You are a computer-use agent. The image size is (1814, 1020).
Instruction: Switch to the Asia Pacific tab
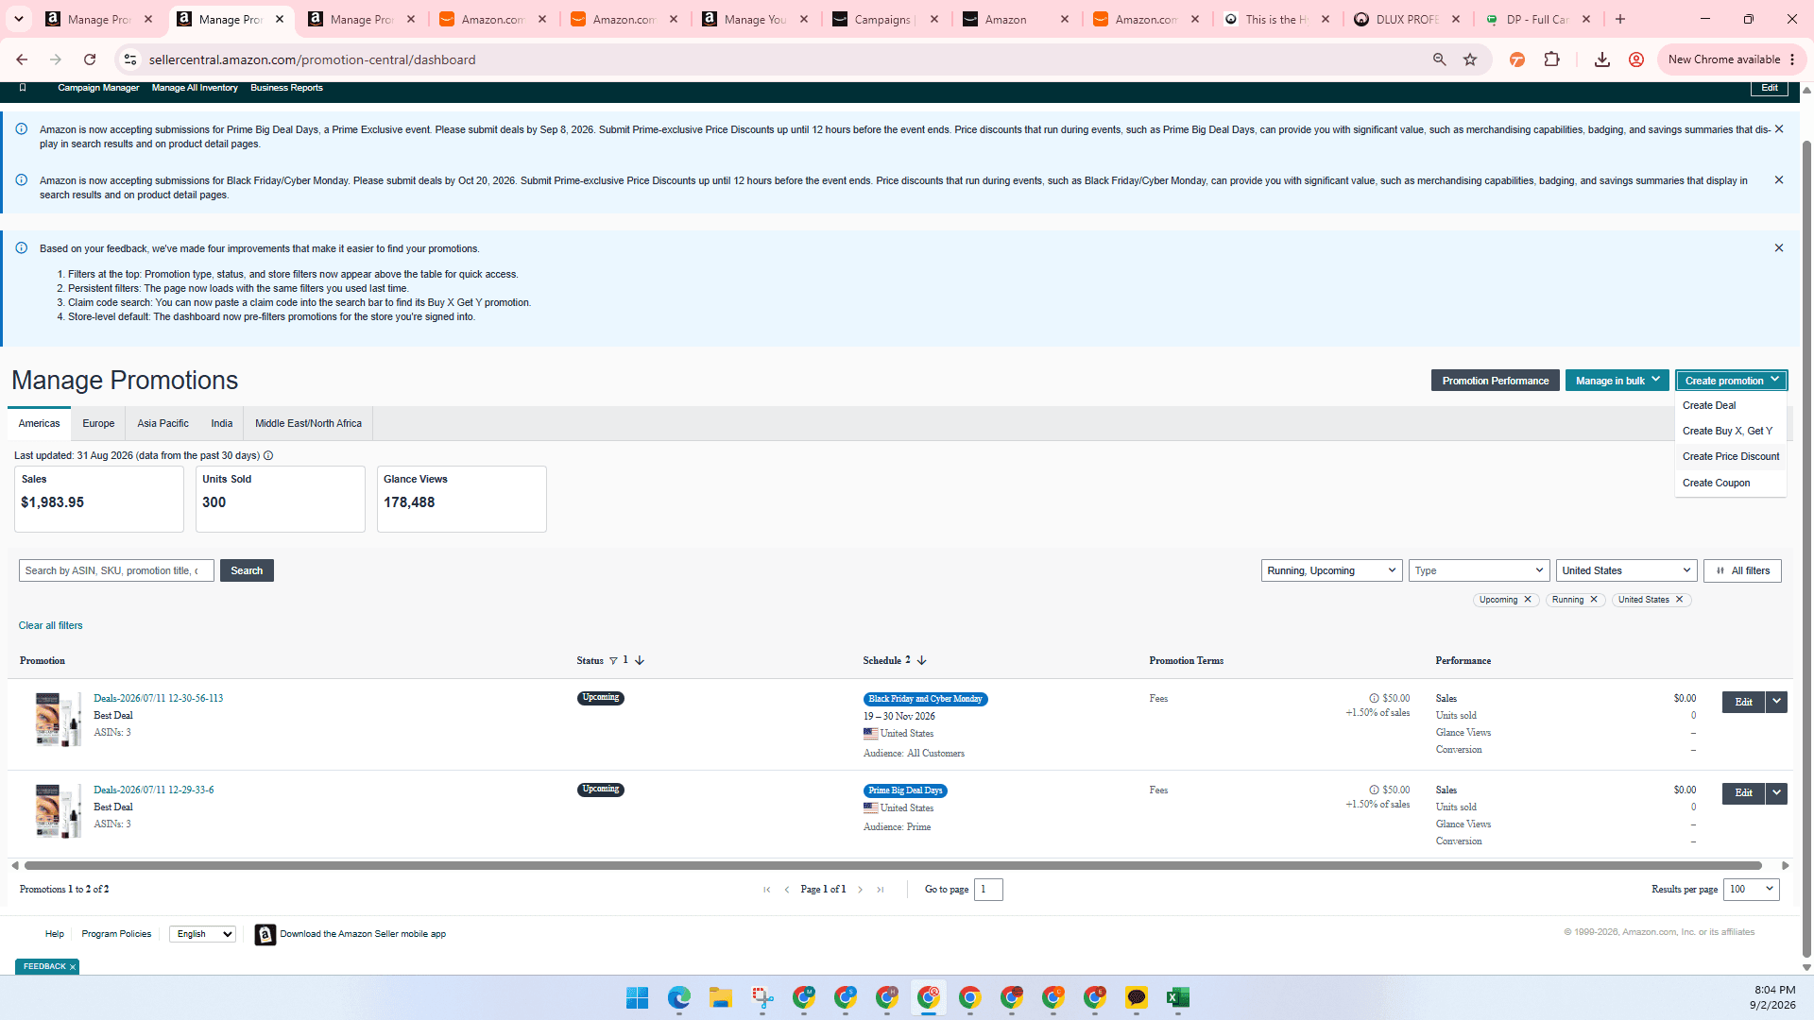[163, 424]
